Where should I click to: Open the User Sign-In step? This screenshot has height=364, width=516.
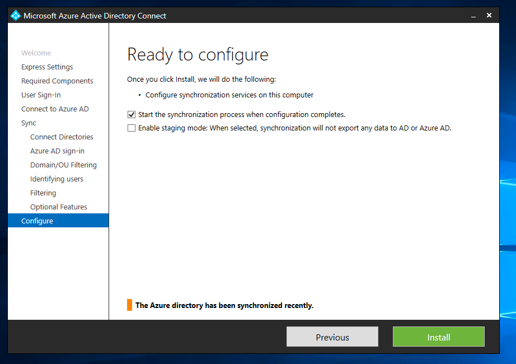[x=41, y=95]
